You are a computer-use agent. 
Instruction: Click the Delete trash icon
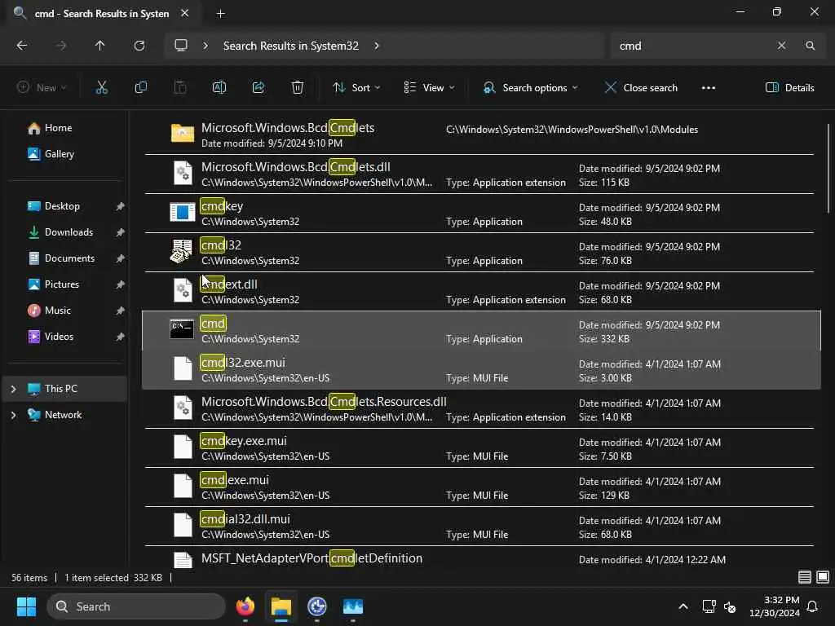coord(298,88)
